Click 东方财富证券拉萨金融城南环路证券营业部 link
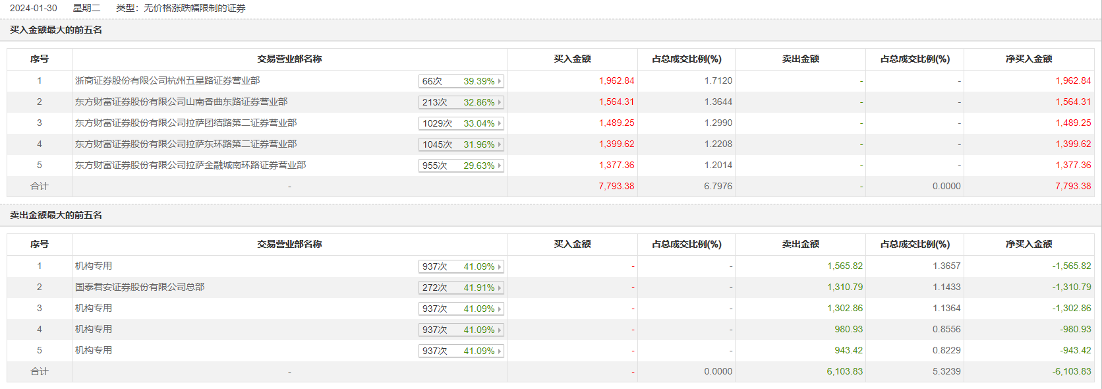This screenshot has height=389, width=1102. click(190, 165)
